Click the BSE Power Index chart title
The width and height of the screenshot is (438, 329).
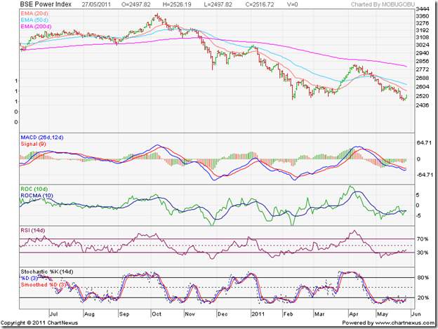pos(46,4)
